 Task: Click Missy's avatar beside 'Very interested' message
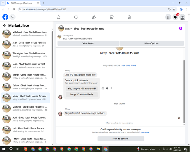(60, 114)
